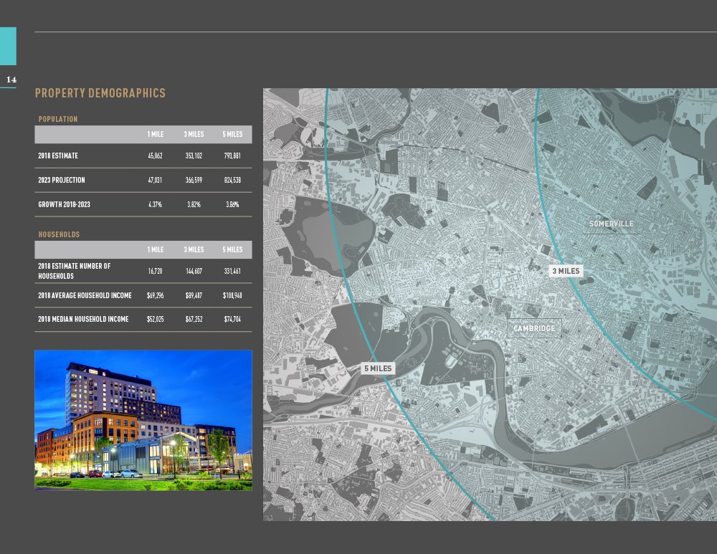Select the PROPERTY DEMOGRAPHICS heading
The width and height of the screenshot is (717, 554).
coord(100,93)
